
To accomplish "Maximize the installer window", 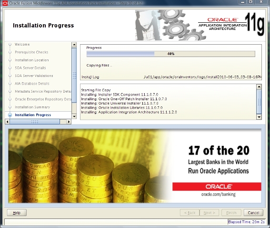I will pos(250,2).
